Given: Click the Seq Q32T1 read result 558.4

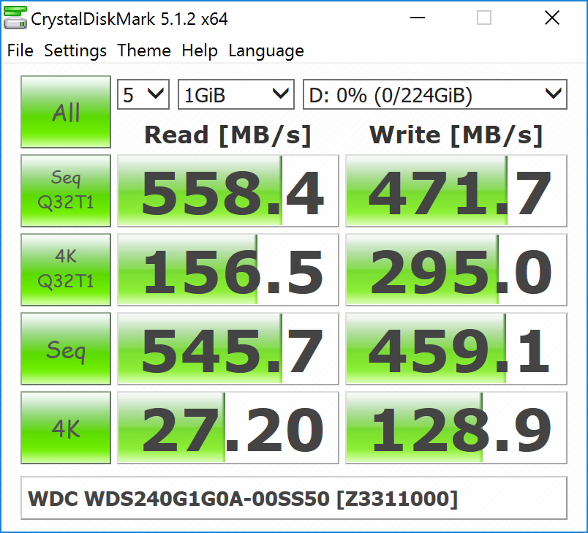Looking at the screenshot, I should tap(228, 191).
